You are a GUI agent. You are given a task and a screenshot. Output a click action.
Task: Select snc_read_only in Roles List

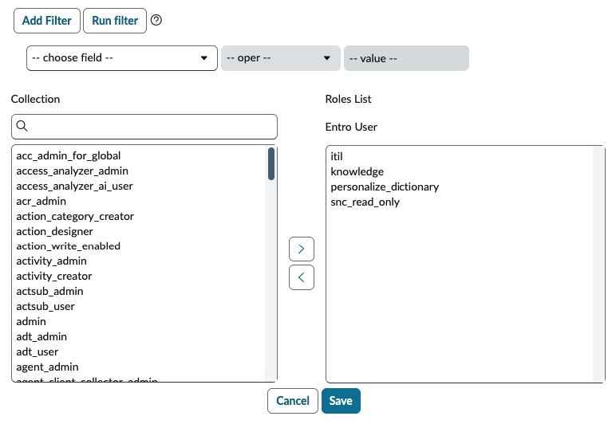tap(365, 202)
